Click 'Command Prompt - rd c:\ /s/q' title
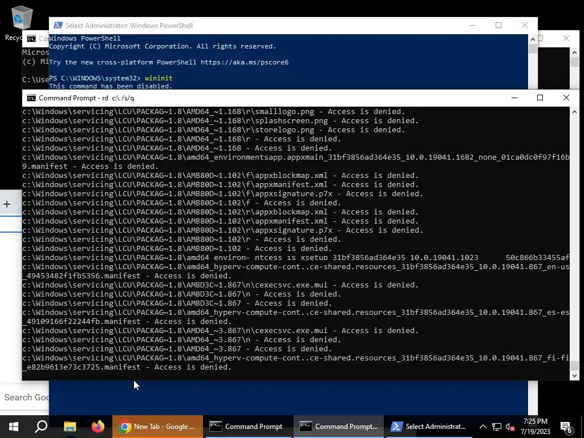 (87, 98)
